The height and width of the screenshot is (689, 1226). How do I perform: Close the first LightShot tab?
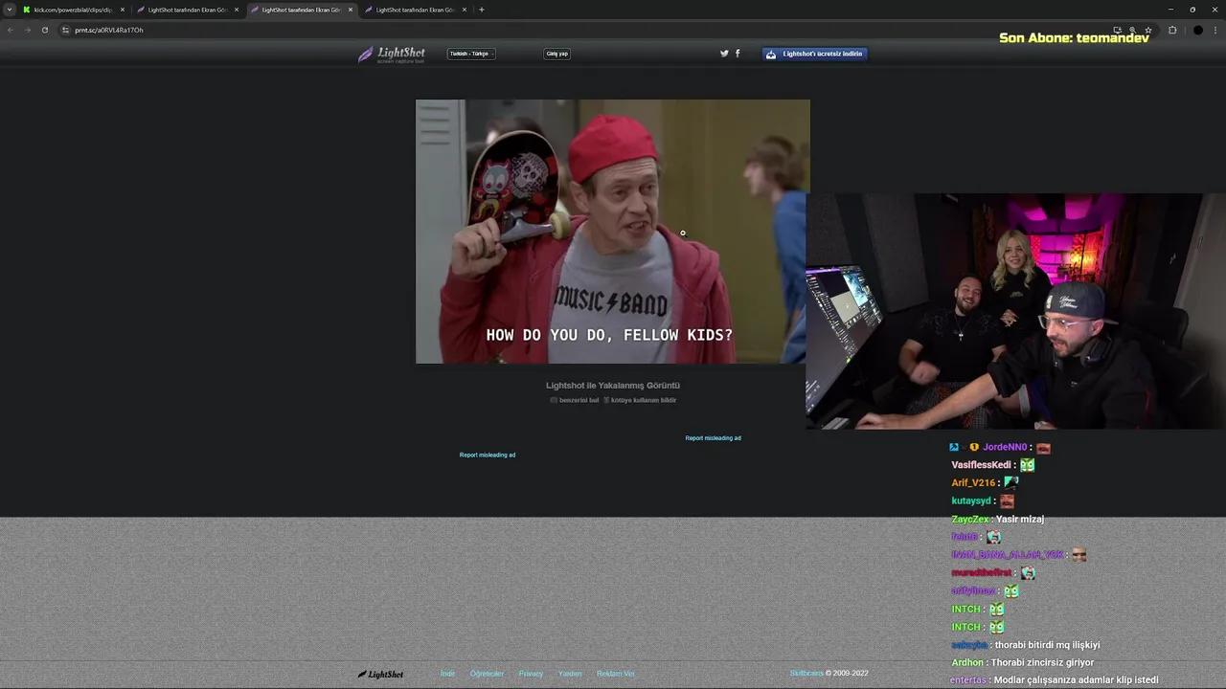point(237,10)
